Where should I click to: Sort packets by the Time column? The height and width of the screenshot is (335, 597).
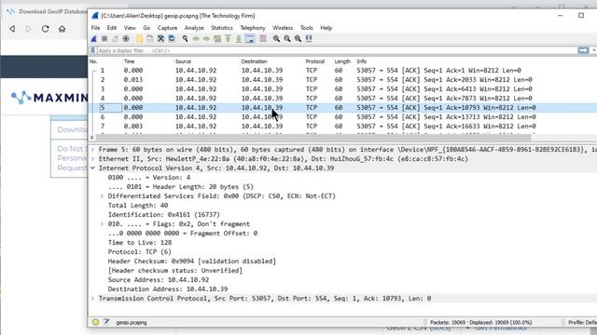[129, 61]
